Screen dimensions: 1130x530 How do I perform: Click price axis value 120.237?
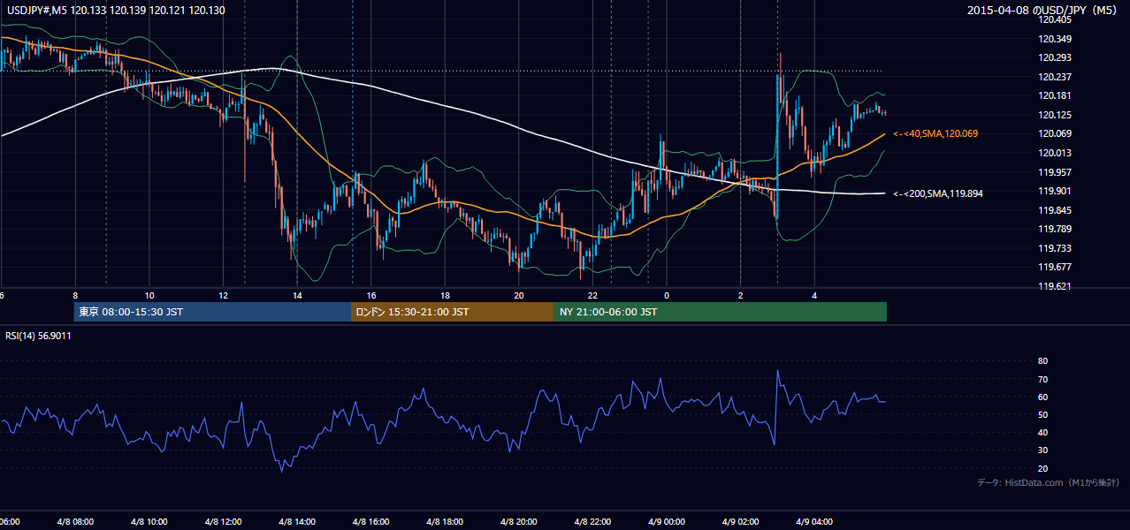[x=1055, y=77]
